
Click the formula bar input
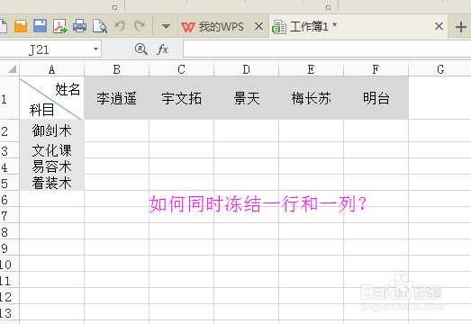coord(327,49)
